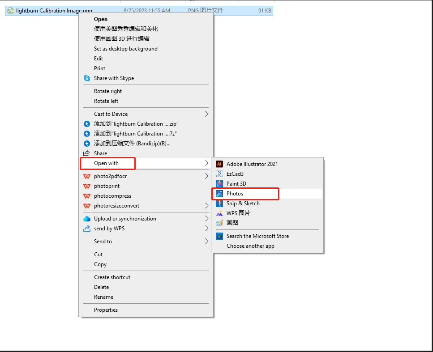Image resolution: width=433 pixels, height=352 pixels.
Task: Select 使用画图 3D 进行编辑 menu entry
Action: click(146, 38)
